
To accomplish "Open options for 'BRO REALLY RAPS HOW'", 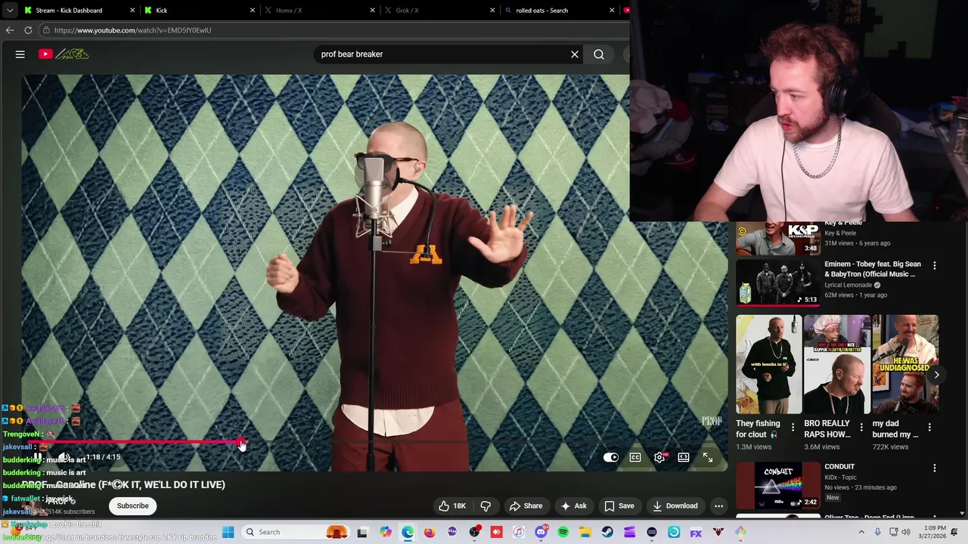I will (861, 428).
